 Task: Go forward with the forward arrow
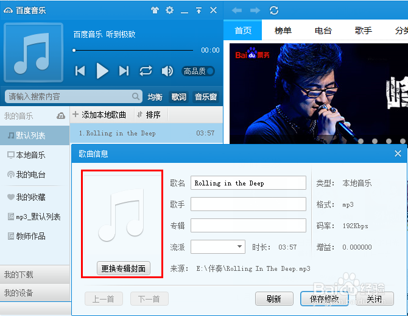(255, 10)
